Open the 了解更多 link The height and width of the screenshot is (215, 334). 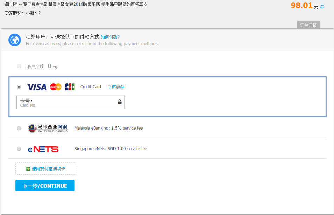[x=116, y=87]
